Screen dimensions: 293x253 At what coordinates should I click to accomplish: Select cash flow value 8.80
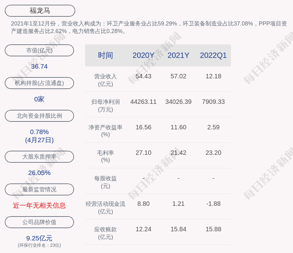click(x=143, y=204)
